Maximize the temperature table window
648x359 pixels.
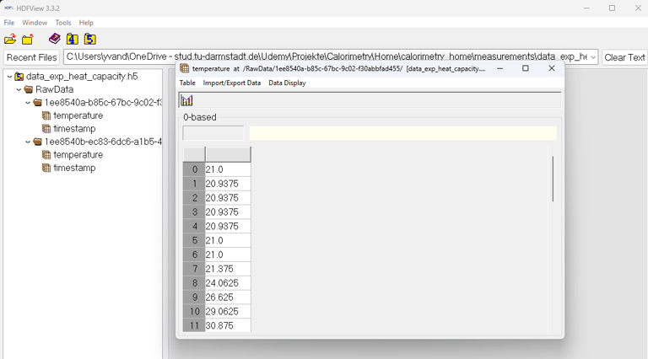tap(526, 68)
